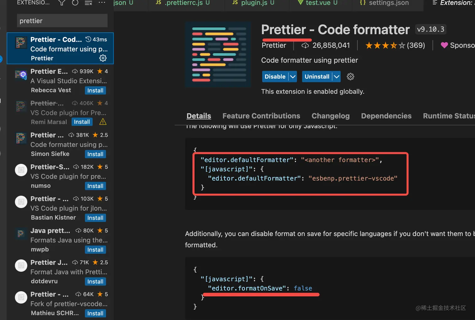Open manage gear on the selected Prettier list item
The image size is (475, 320).
point(103,58)
